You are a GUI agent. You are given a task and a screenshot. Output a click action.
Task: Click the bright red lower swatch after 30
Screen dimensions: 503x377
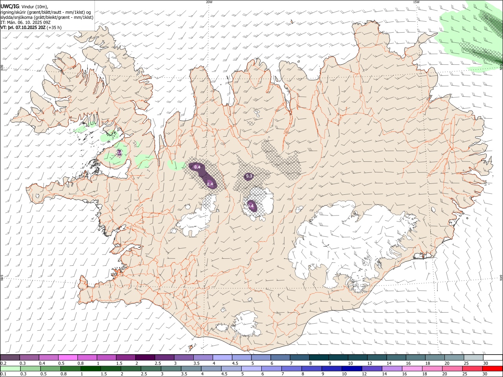point(492,368)
